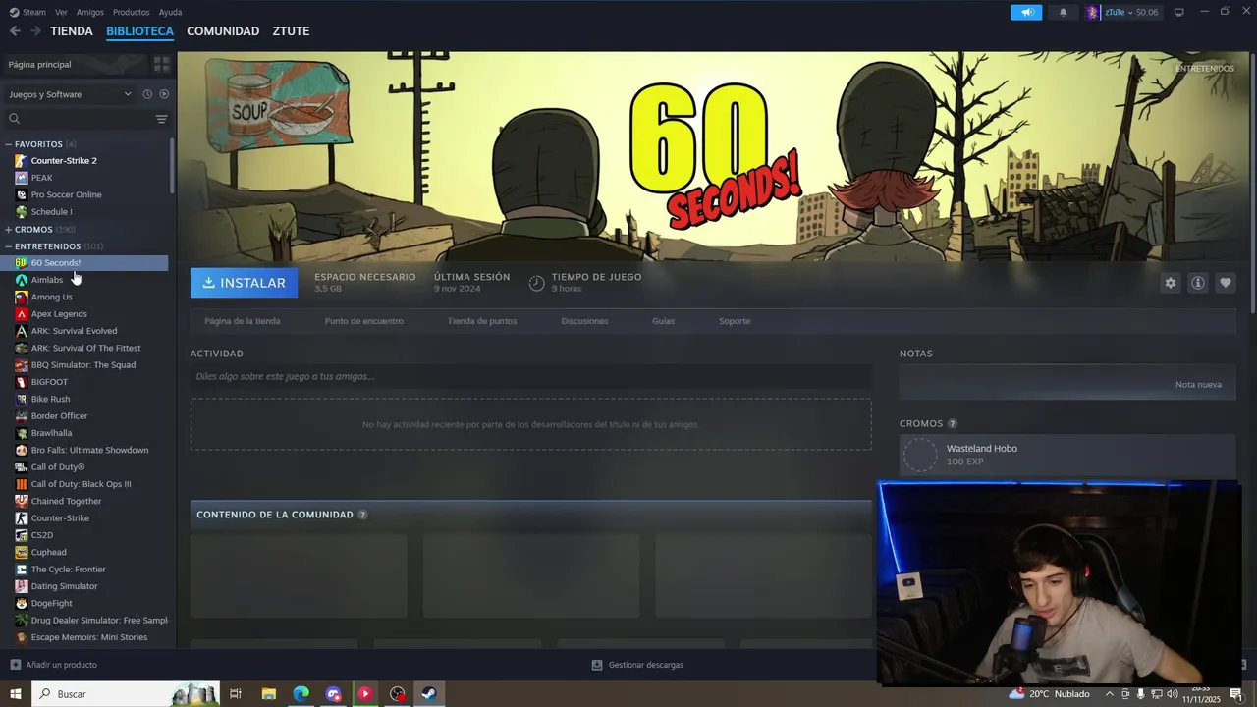Screen dimensions: 1257x707
Task: Open the game settings gear icon
Action: coord(1170,283)
